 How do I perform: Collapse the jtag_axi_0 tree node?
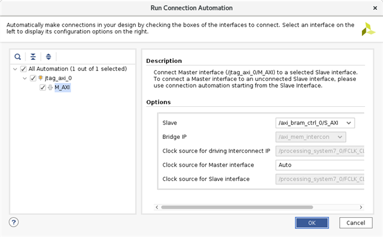tap(25, 78)
